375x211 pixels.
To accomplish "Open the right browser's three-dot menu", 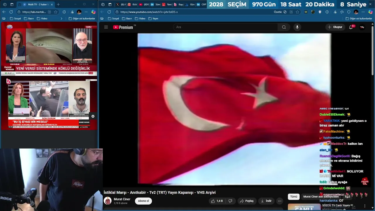I will click(363, 12).
